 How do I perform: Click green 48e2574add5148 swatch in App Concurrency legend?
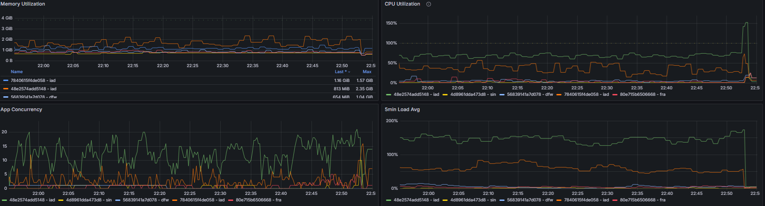5,200
